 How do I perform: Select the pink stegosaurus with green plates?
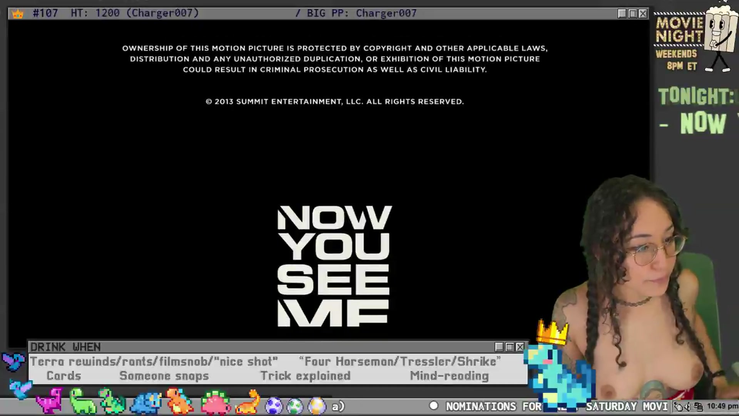coord(216,403)
